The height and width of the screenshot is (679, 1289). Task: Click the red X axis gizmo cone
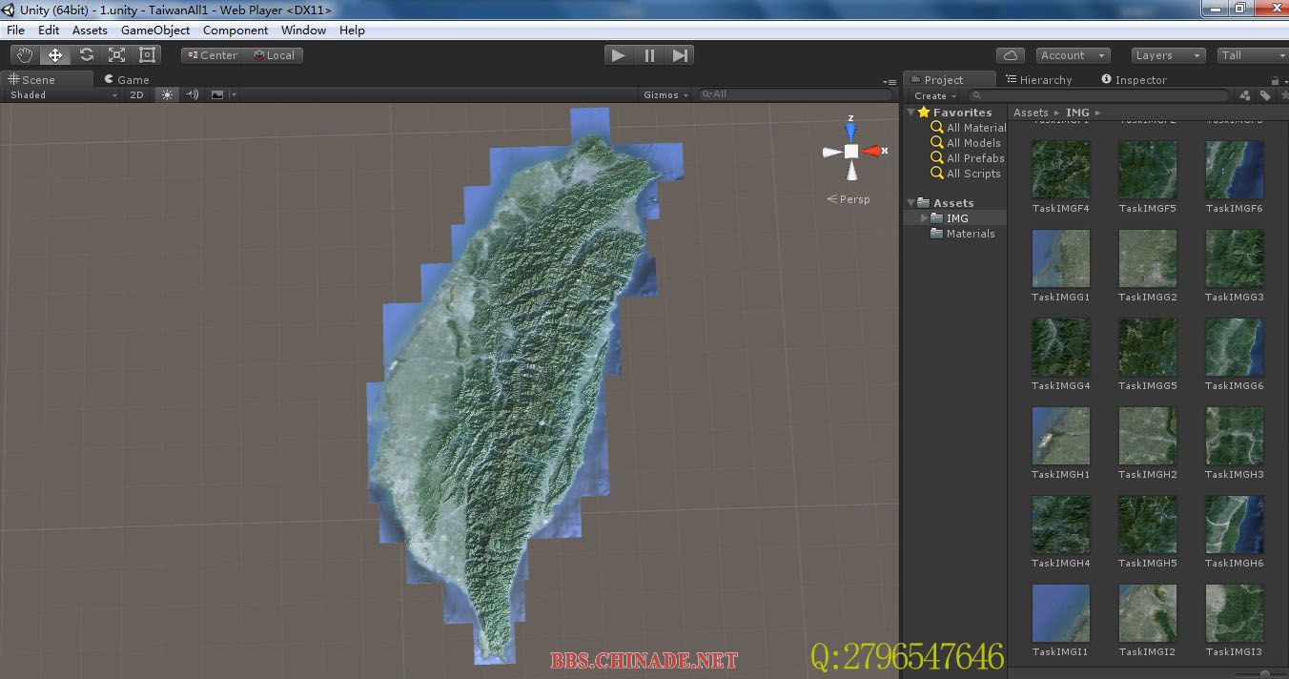872,151
